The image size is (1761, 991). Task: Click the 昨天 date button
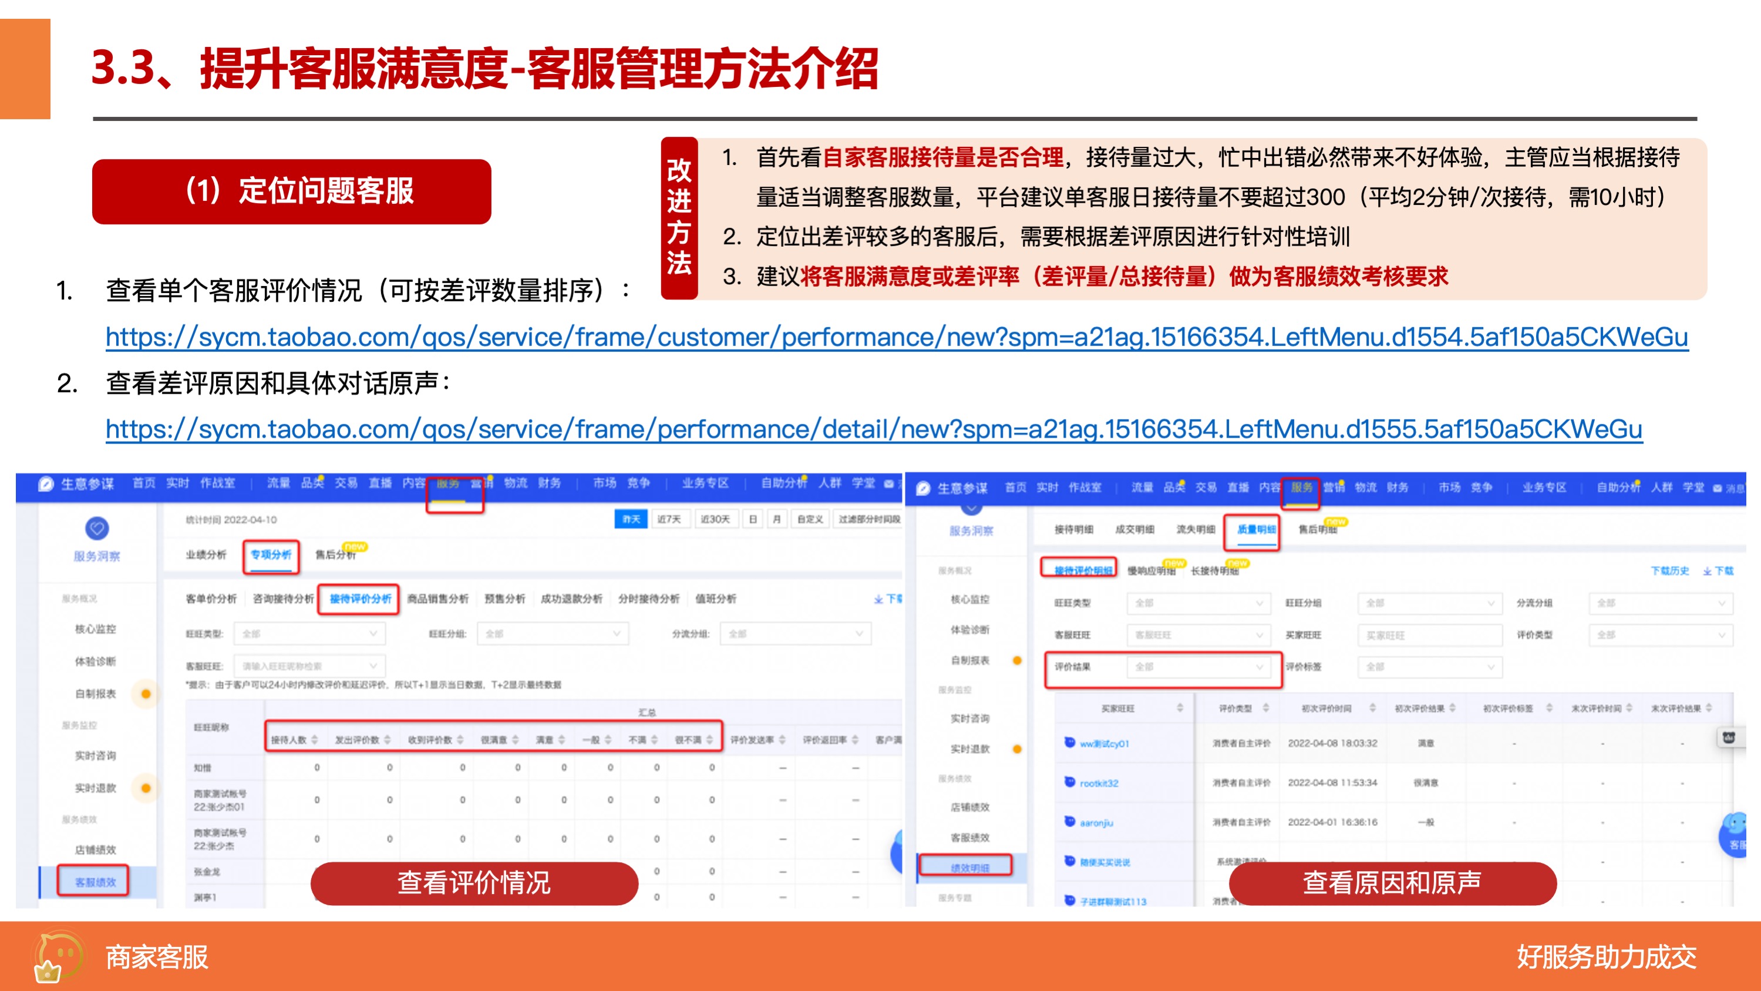pyautogui.click(x=631, y=519)
